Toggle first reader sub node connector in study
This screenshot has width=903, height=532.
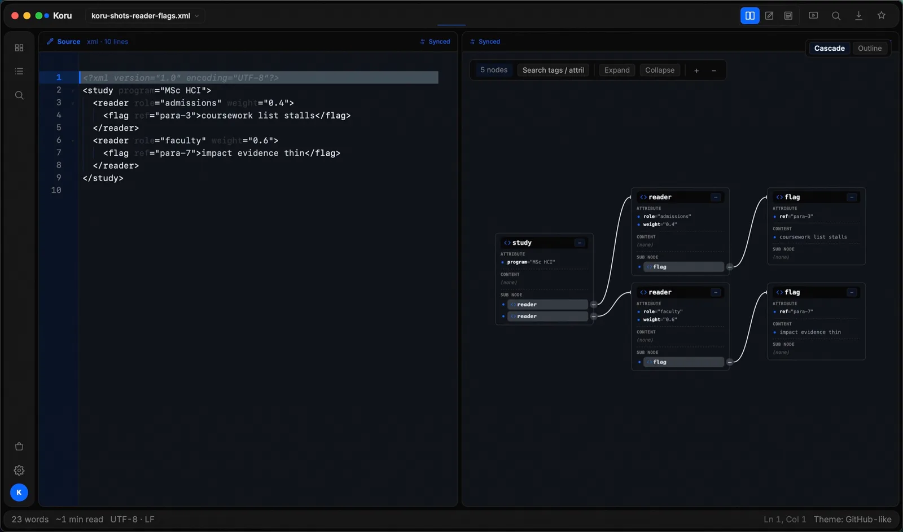click(x=594, y=305)
